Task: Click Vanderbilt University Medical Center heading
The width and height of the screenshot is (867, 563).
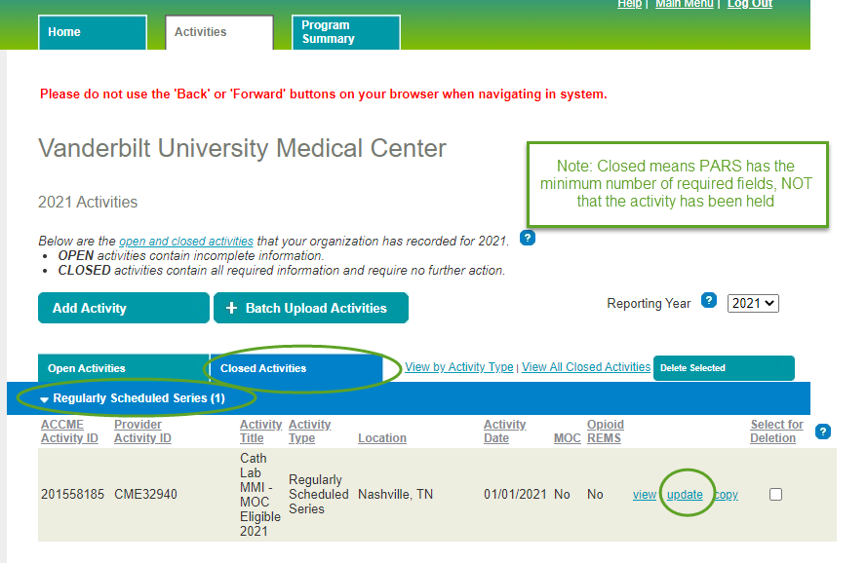Action: [242, 149]
